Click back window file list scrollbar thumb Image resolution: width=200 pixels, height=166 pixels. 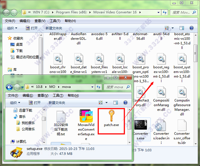point(195,53)
